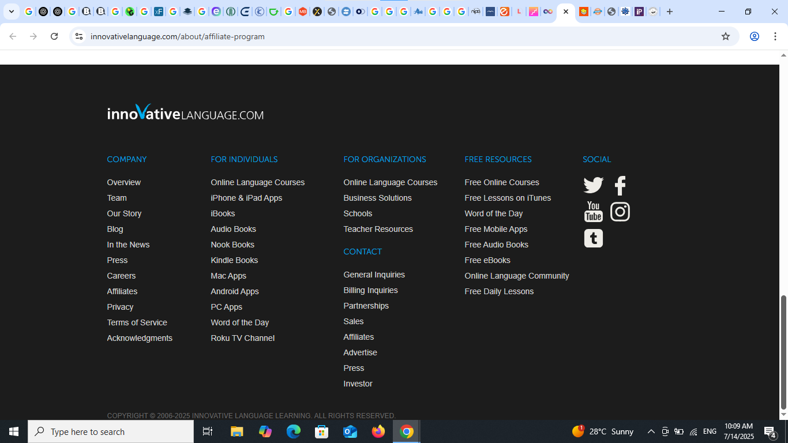This screenshot has height=443, width=788.
Task: Open the Teacher Resources link
Action: 378,229
